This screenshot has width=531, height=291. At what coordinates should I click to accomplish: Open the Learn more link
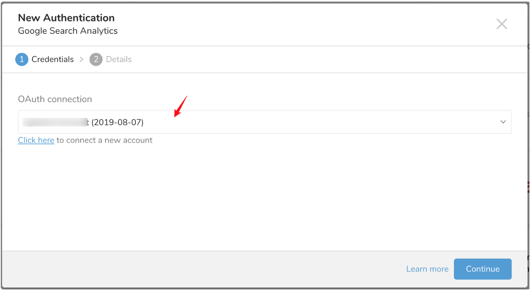point(427,269)
